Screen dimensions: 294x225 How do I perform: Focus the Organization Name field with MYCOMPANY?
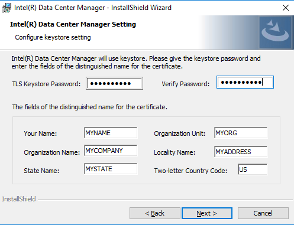pyautogui.click(x=111, y=151)
